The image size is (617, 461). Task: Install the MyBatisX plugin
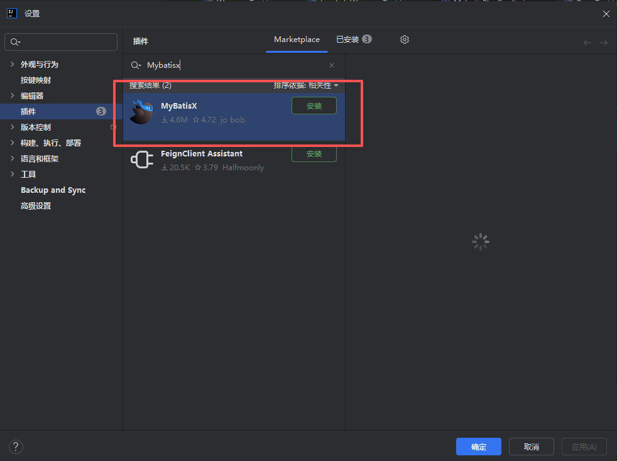(x=314, y=106)
